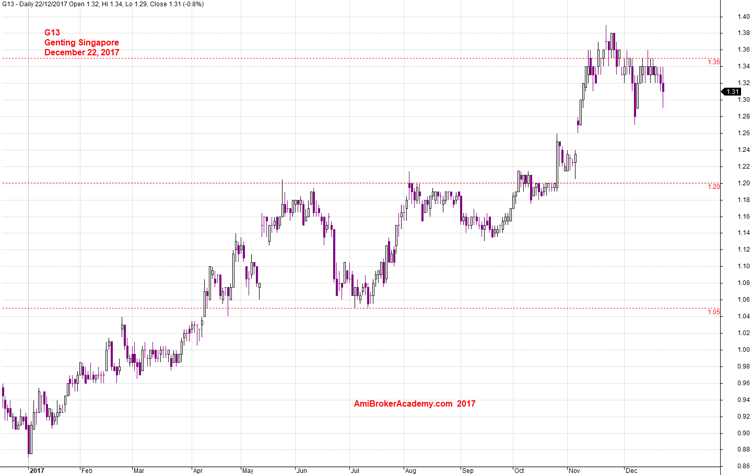Click the 'Sep' month label on time axis

(468, 471)
